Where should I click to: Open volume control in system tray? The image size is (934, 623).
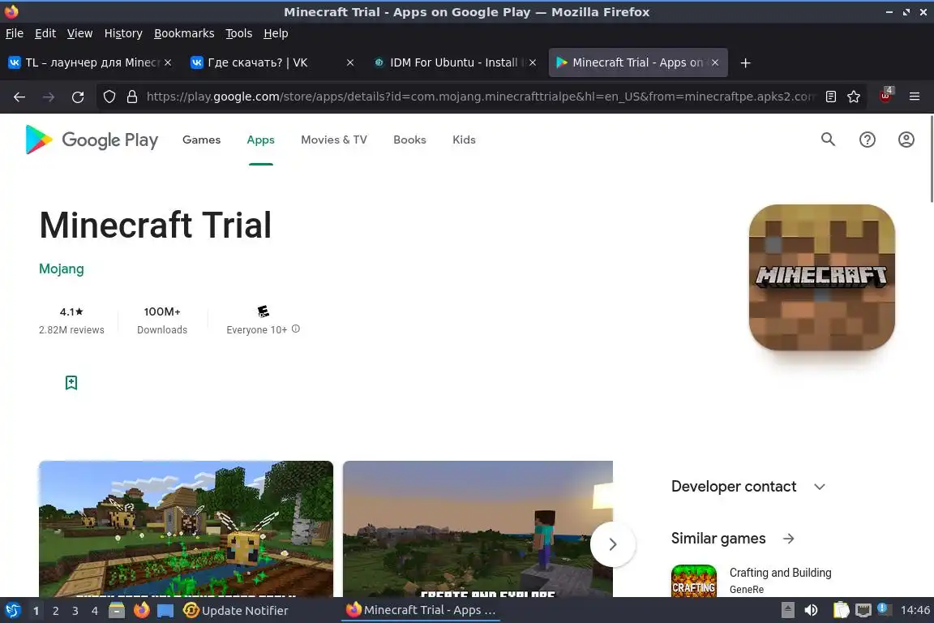[812, 610]
